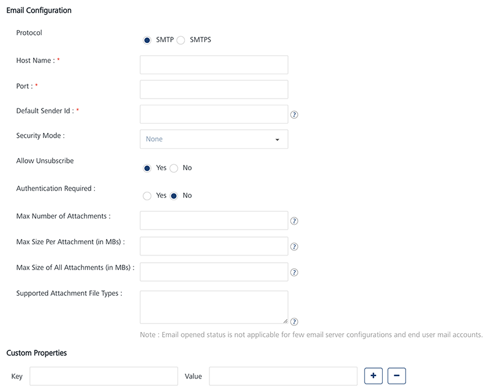Select No for Authentication Required
490x392 pixels.
(x=174, y=196)
